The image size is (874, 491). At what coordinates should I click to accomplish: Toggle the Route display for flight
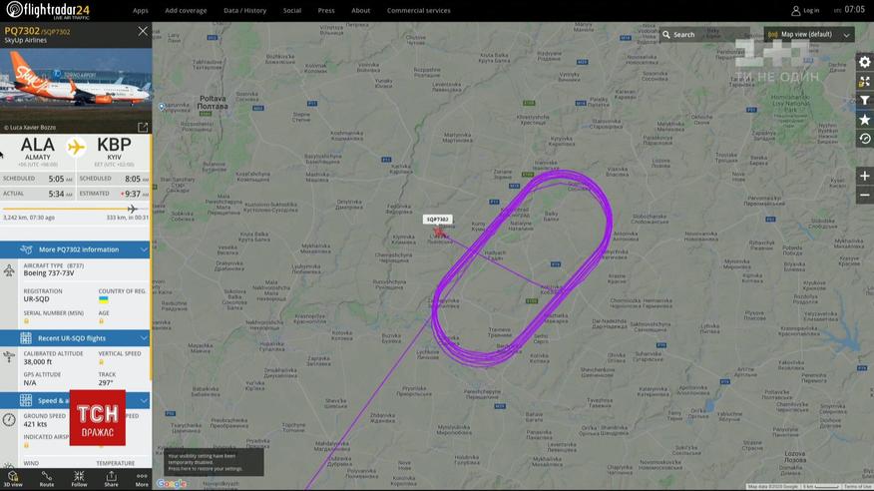(47, 479)
